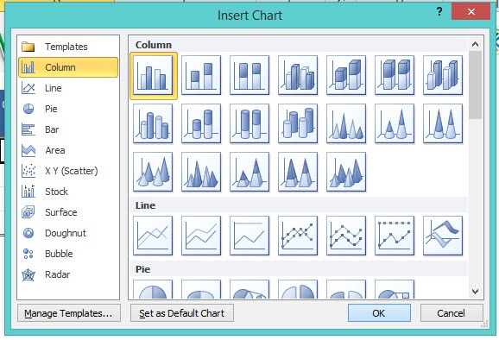Select the Pie in 3-D chart thumbnail

(201, 289)
